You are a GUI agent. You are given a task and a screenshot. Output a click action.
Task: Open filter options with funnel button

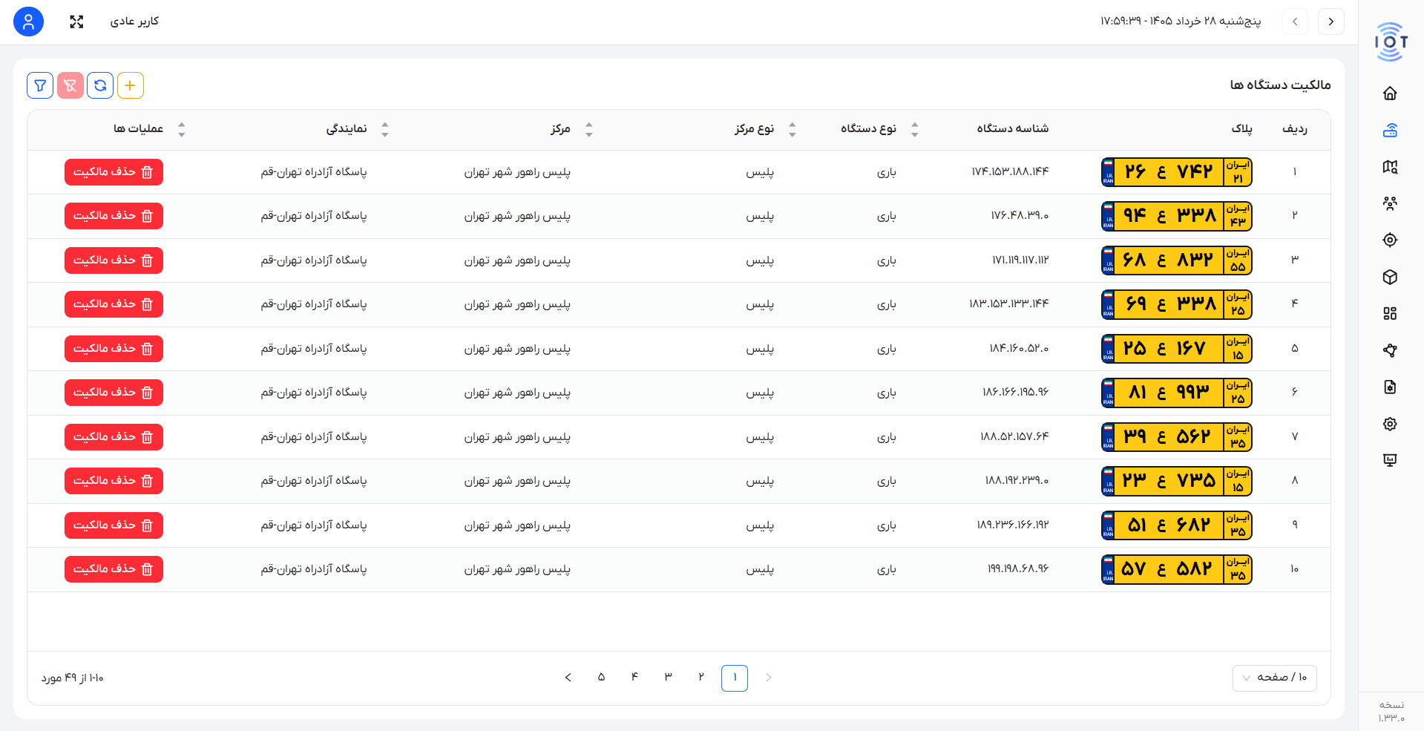[x=40, y=85]
